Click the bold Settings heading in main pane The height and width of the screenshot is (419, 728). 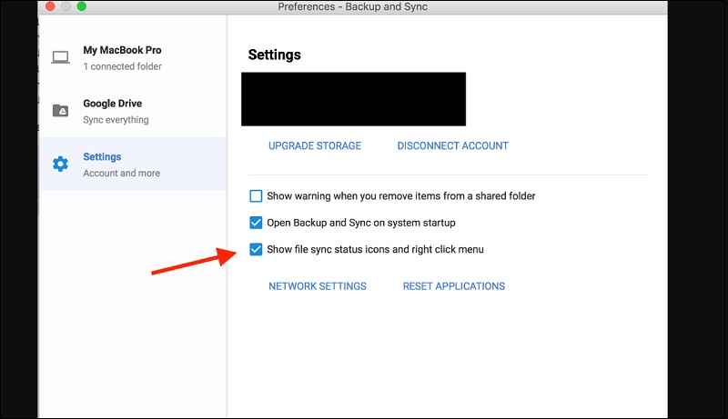click(274, 55)
